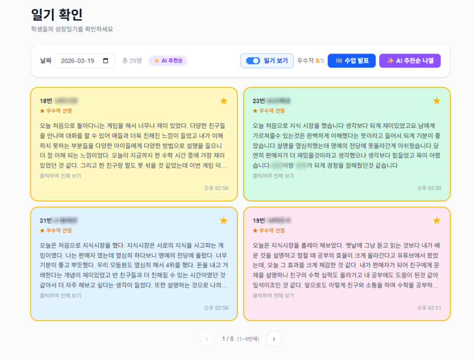This screenshot has height=360, width=473.
Task: Toggle the star on student 31번 card
Action: coord(223,221)
